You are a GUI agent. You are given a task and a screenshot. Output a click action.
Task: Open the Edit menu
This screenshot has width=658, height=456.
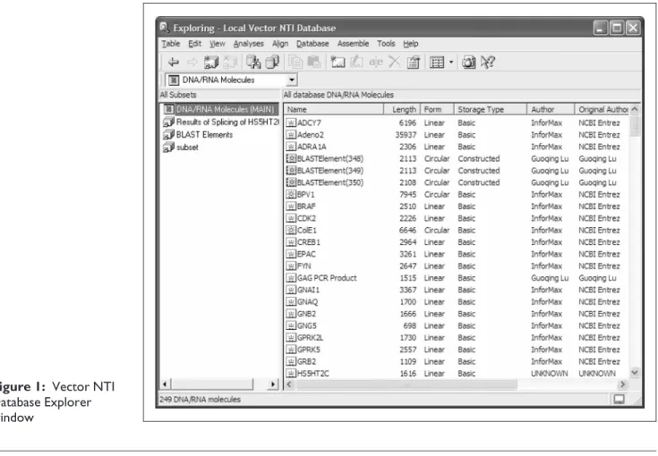pos(195,44)
